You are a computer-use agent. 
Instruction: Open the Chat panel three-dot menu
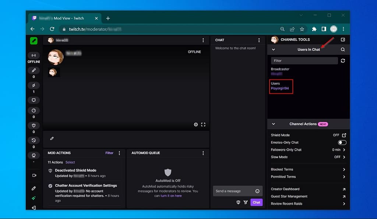point(259,40)
